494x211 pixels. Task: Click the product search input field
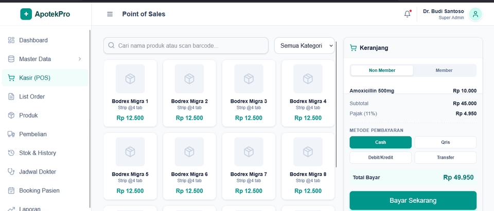pyautogui.click(x=186, y=46)
